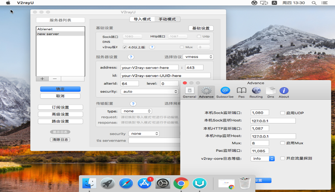Open the Subscribe tab
The height and width of the screenshot is (192, 335).
[x=225, y=92]
